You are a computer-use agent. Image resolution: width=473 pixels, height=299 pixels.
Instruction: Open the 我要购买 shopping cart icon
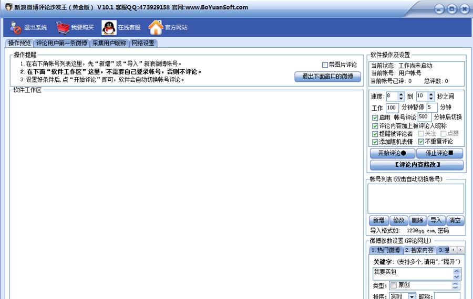63,27
